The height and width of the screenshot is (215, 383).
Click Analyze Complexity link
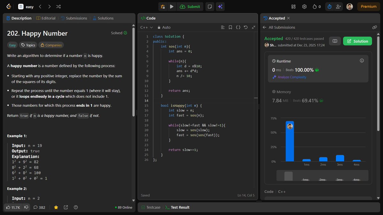(x=289, y=77)
